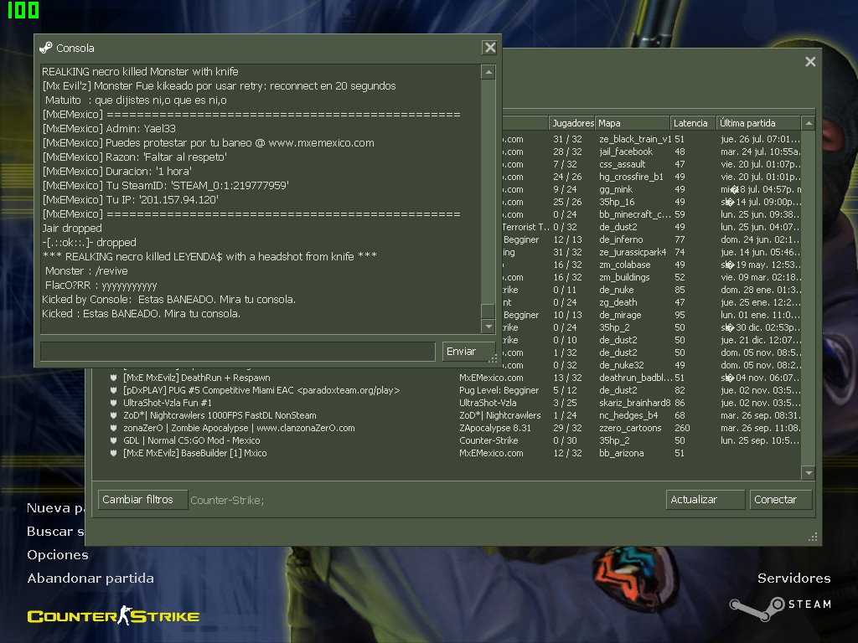Click the latency value '260'
The image size is (858, 643).
[x=682, y=428]
